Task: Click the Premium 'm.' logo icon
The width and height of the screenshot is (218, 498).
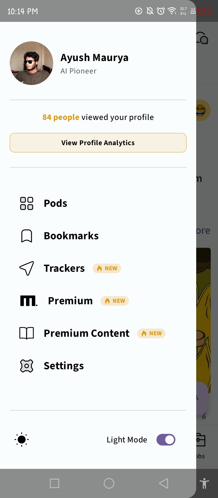Action: 28,301
